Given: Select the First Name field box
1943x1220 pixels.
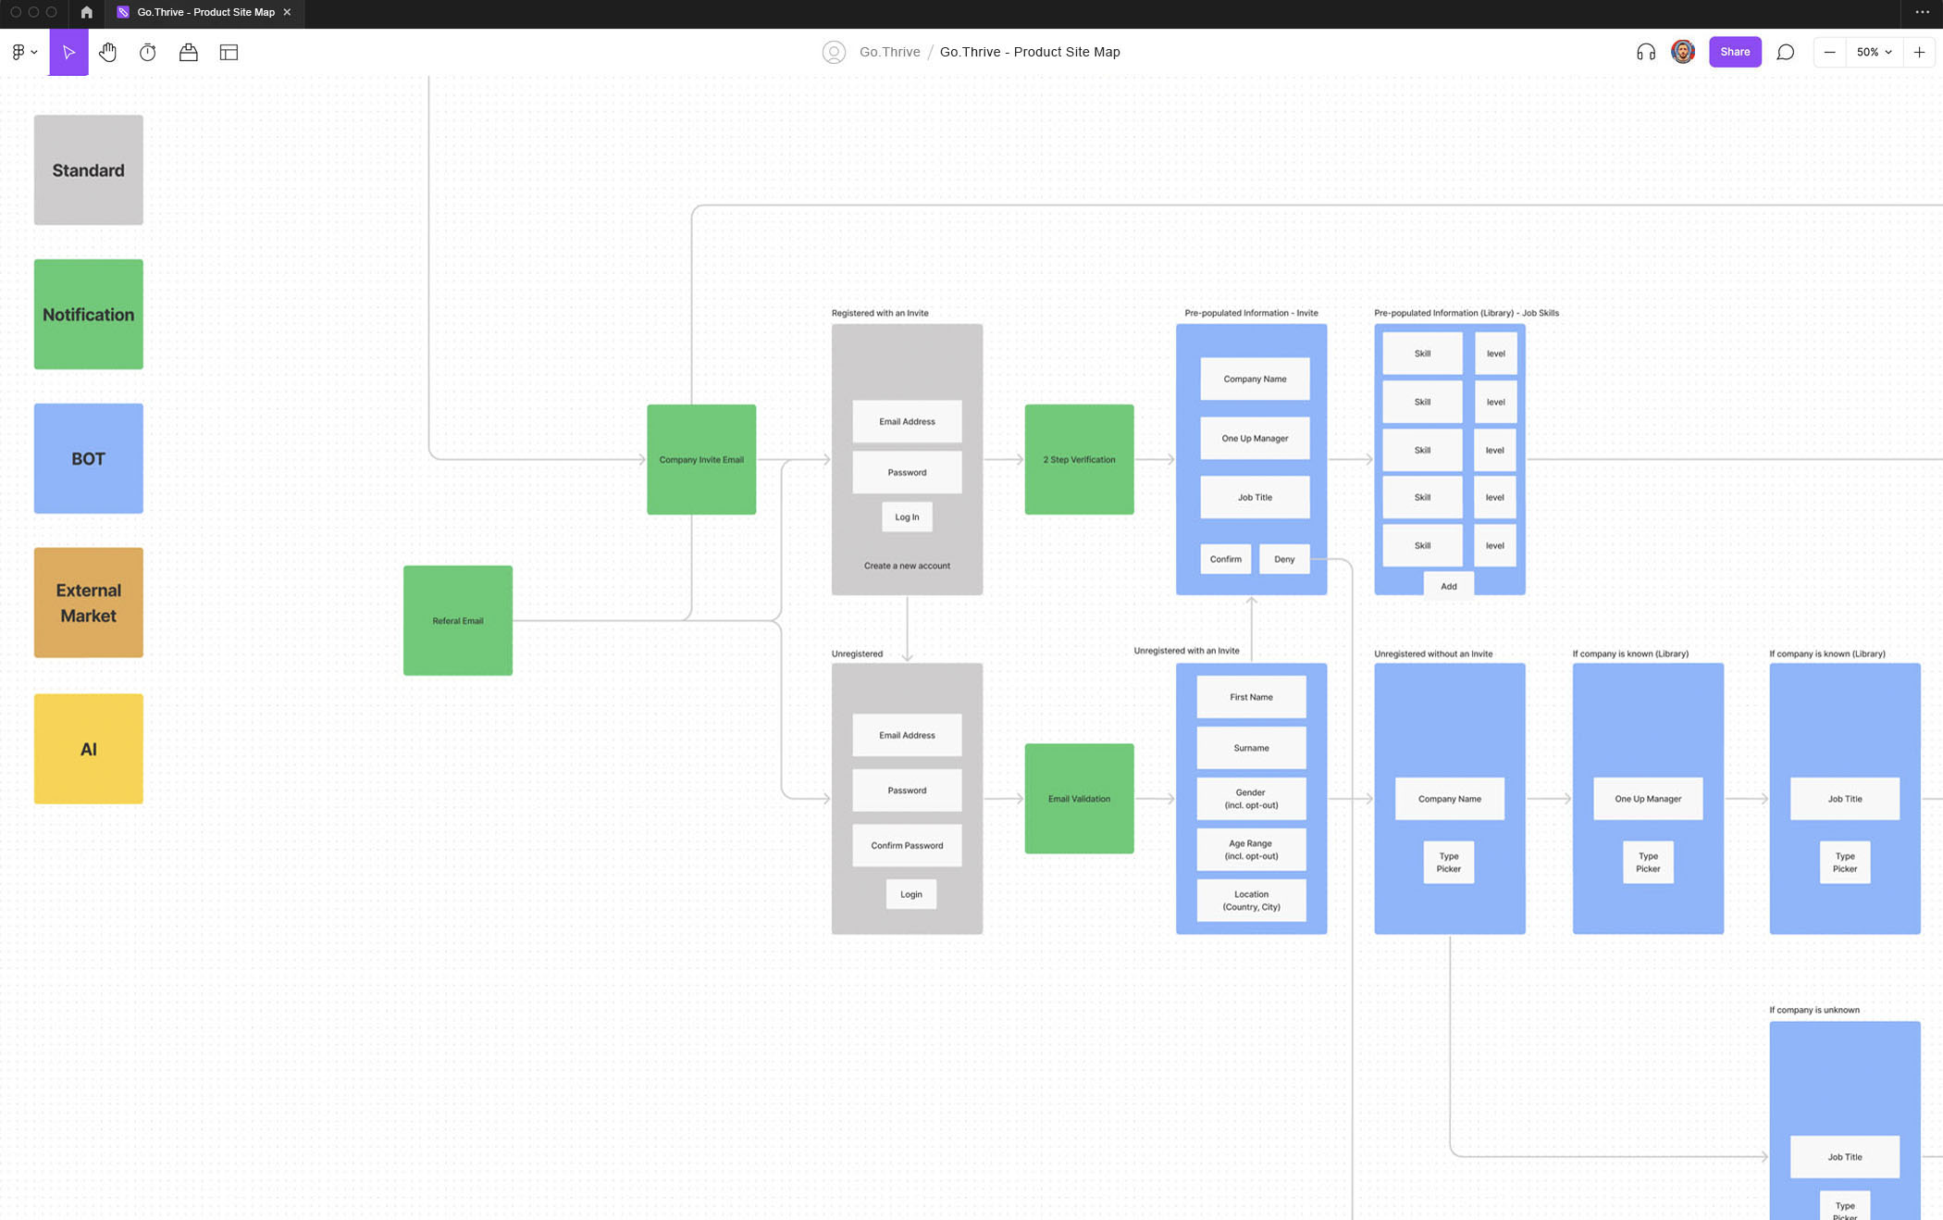Looking at the screenshot, I should tap(1251, 697).
